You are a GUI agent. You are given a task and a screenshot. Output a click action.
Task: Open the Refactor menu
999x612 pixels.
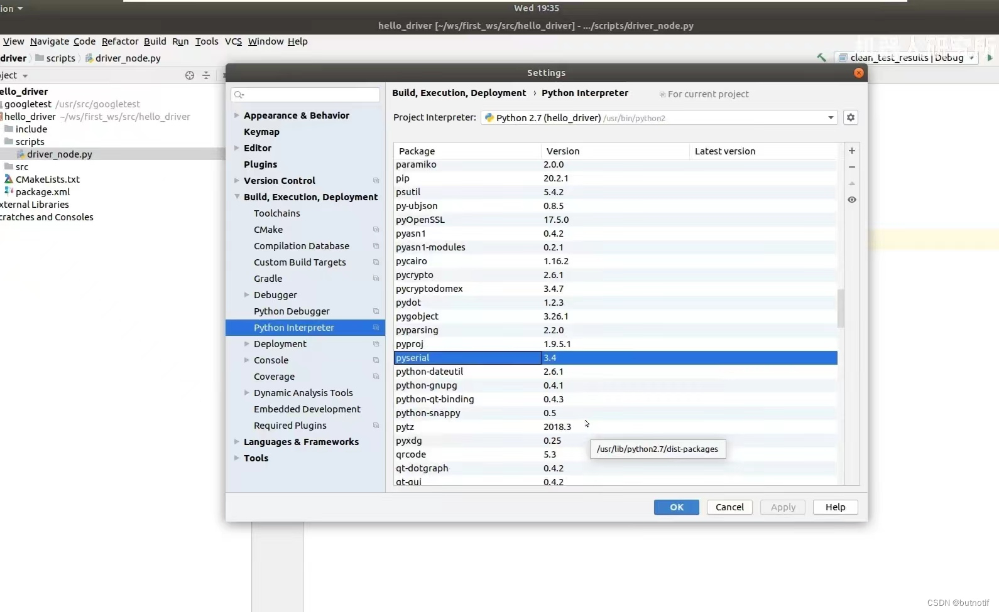(120, 41)
